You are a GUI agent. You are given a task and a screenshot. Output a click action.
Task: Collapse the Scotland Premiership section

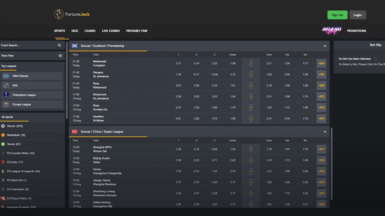pos(325,46)
